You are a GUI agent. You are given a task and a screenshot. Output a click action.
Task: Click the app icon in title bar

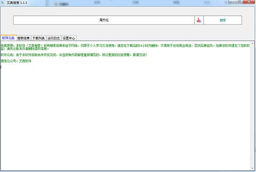point(3,3)
